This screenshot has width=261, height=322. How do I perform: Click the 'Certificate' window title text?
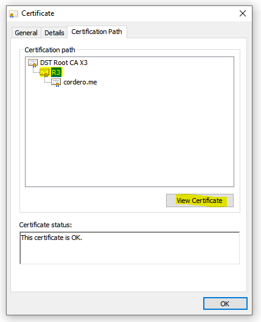tap(38, 13)
